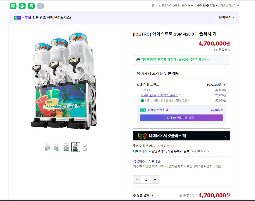
Task: Click 네이버에서 넷플릭스 해 banner
Action: (181, 136)
